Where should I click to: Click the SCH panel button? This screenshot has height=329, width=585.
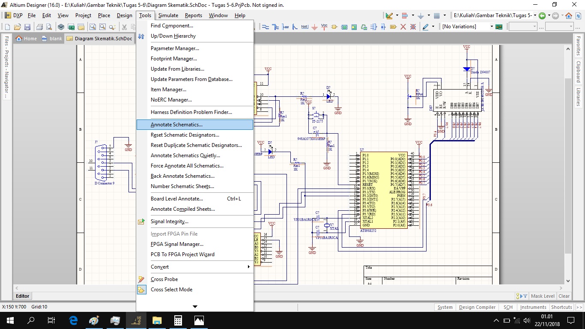click(508, 307)
